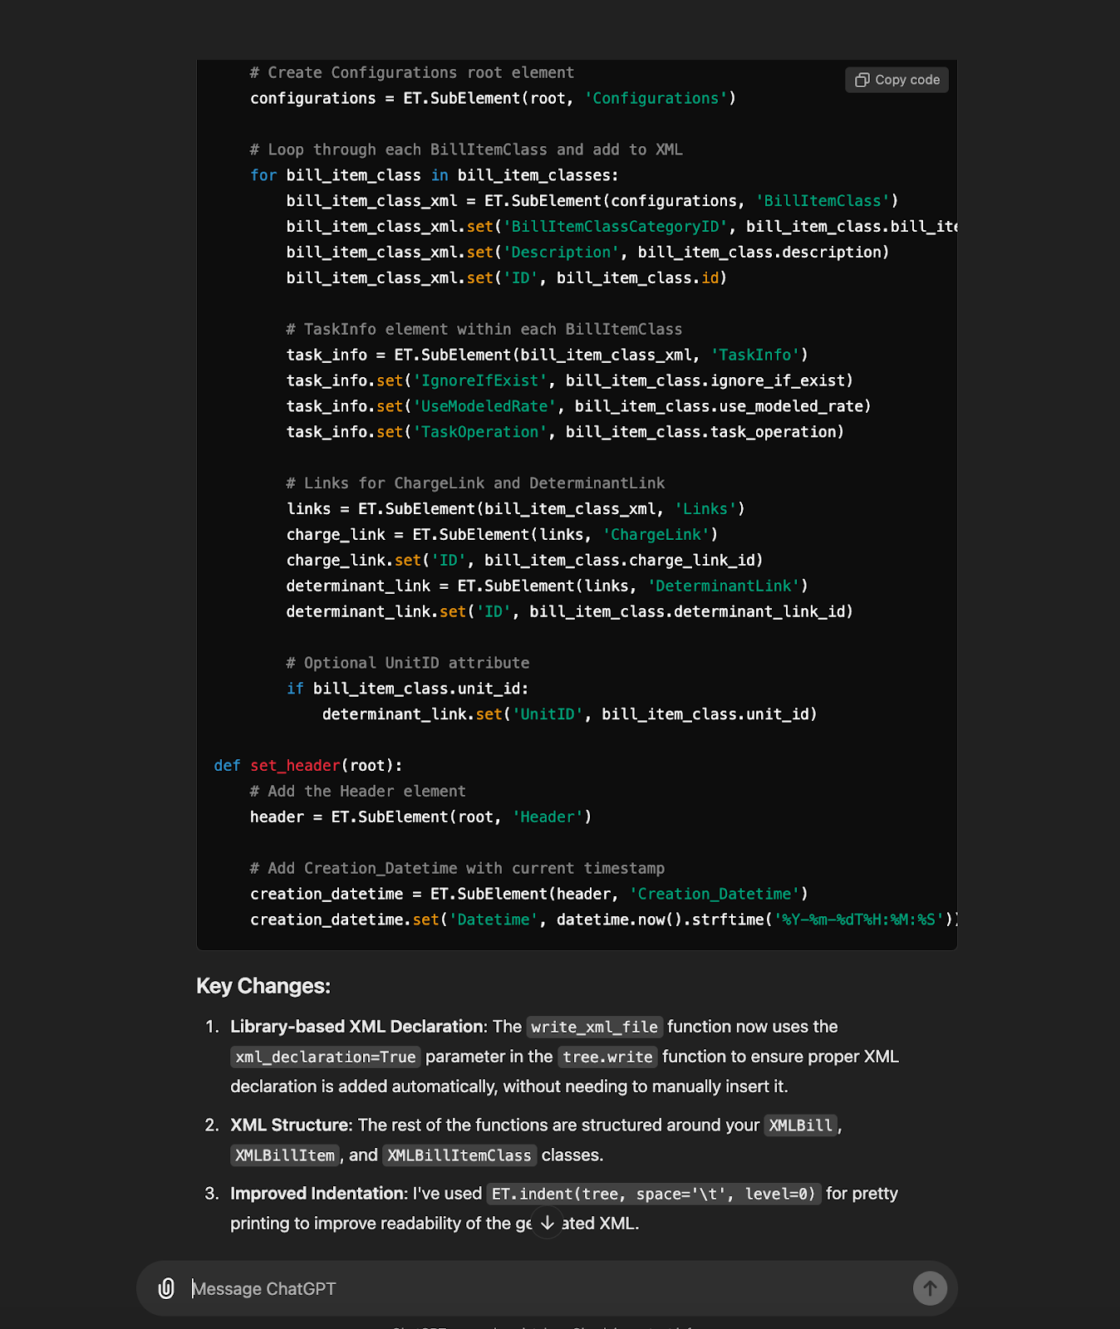Click the 'XML Structure' bold text
The image size is (1120, 1329).
[291, 1125]
